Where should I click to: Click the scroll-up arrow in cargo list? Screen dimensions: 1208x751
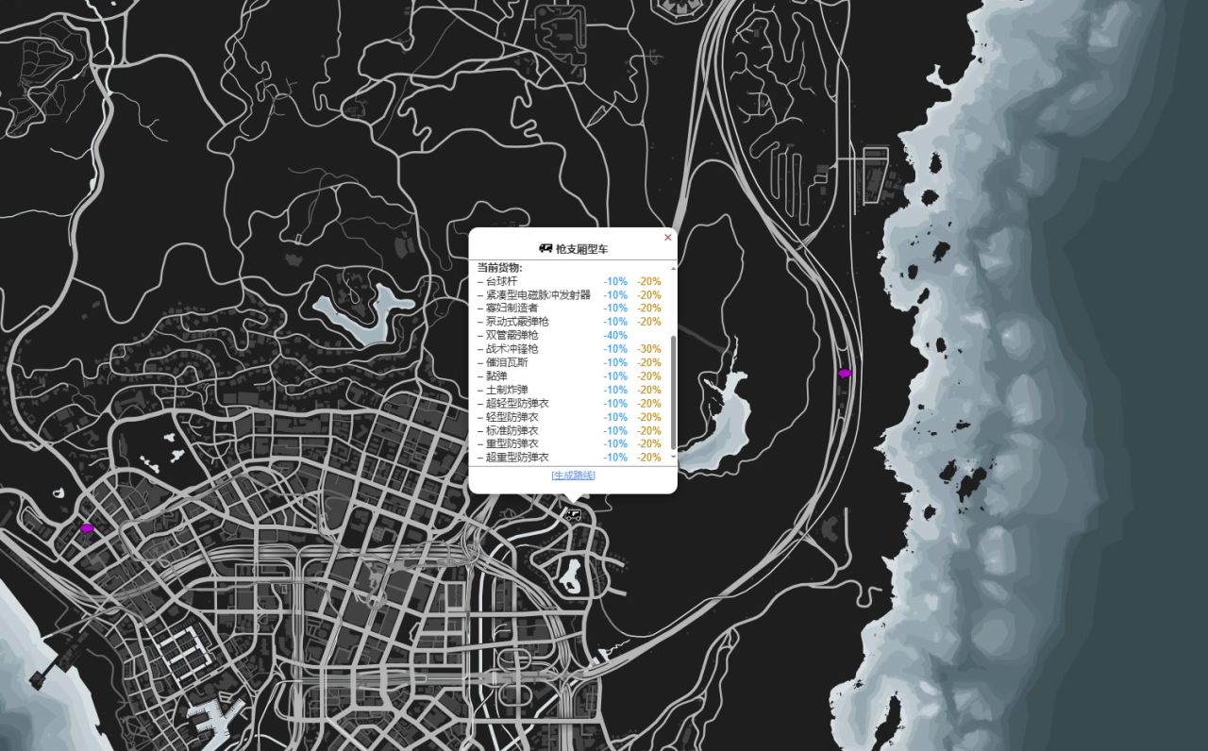click(x=673, y=268)
